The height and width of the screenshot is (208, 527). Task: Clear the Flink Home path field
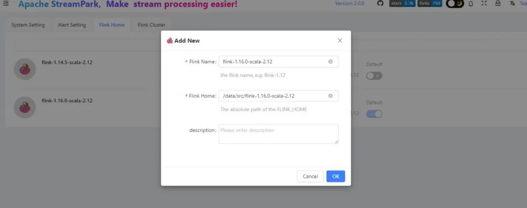(330, 96)
